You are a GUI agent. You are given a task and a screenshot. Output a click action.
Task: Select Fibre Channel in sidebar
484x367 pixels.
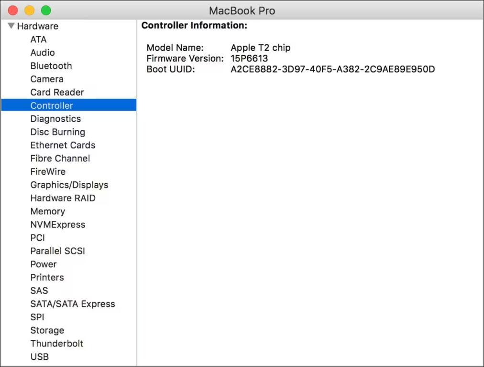(x=60, y=158)
